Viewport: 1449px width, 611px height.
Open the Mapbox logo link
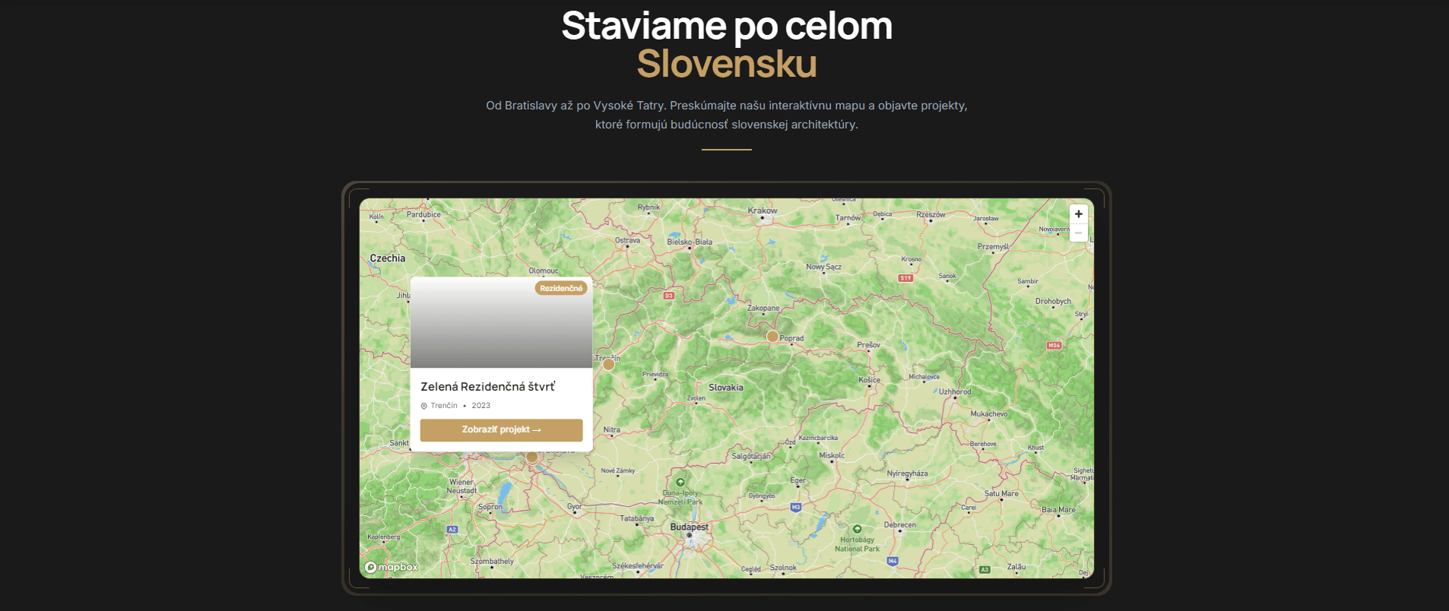[x=392, y=567]
